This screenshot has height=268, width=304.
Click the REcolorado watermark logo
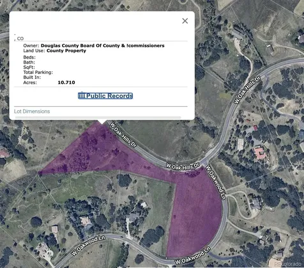[x=287, y=264]
